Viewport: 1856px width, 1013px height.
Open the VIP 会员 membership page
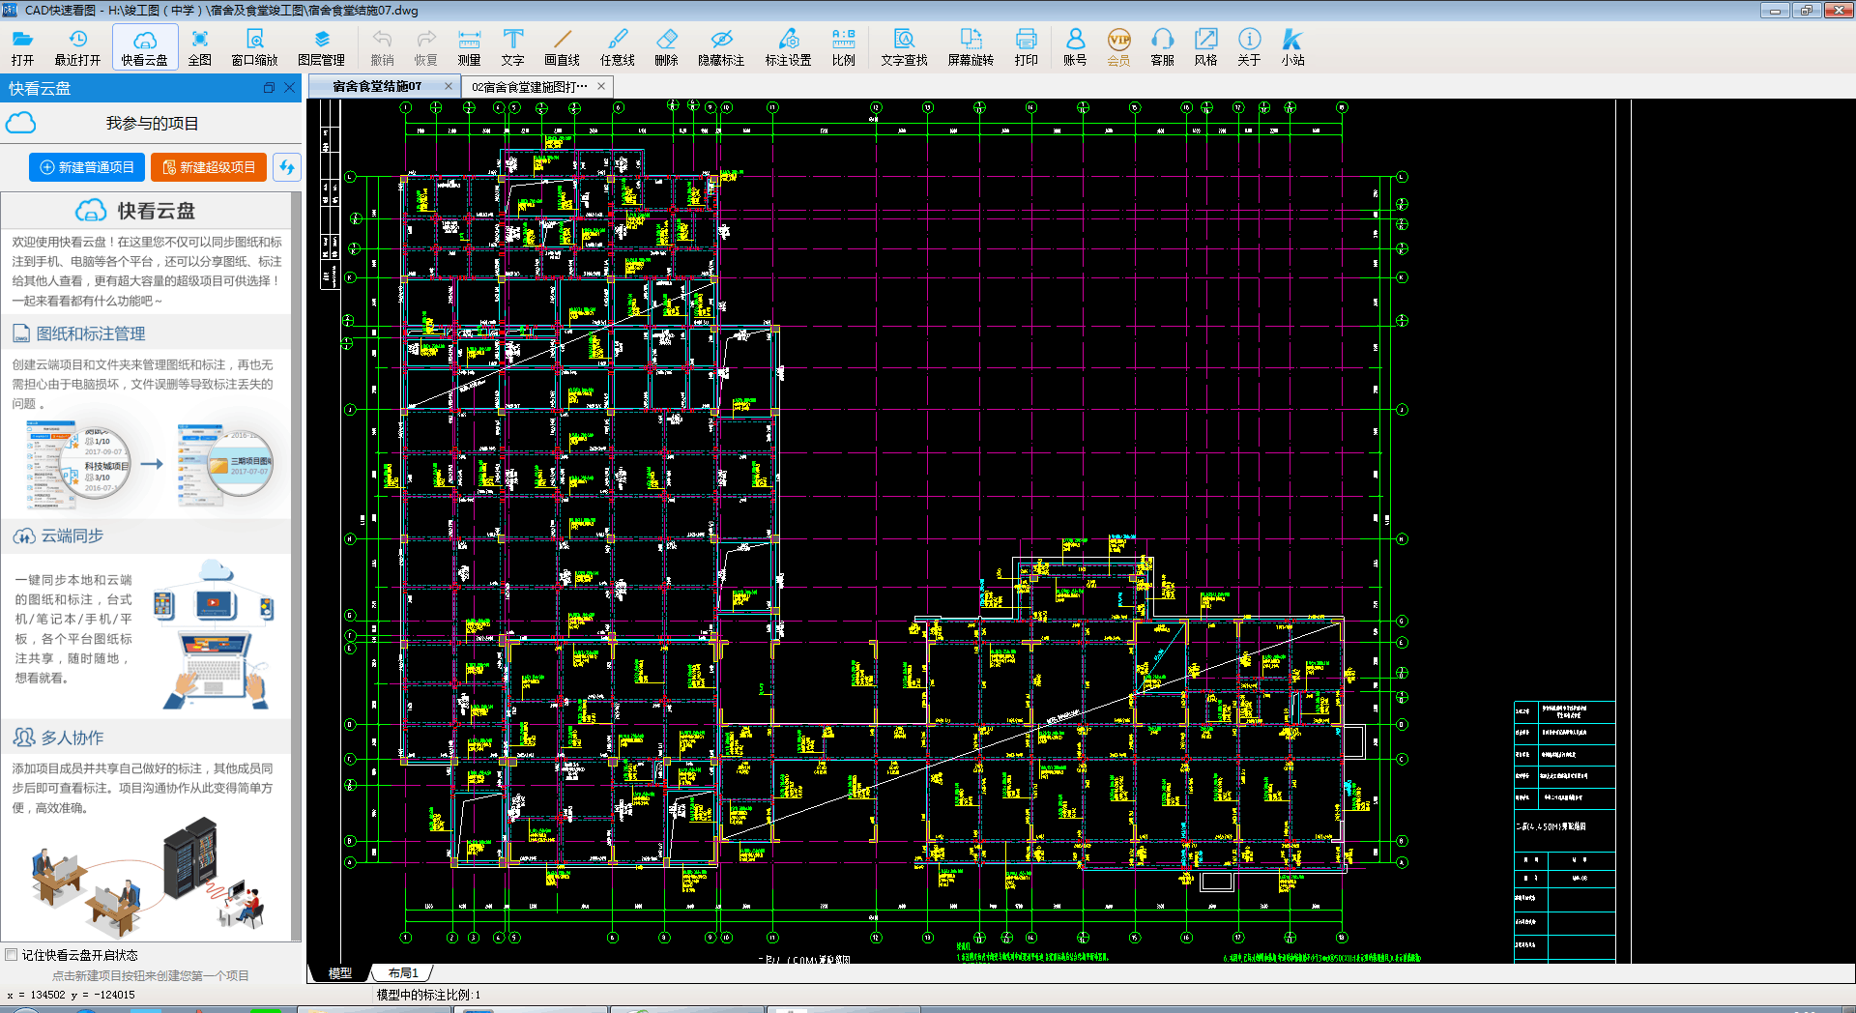click(x=1118, y=47)
